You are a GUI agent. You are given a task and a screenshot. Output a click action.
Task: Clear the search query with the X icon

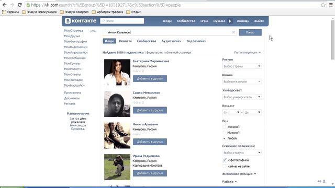233,32
